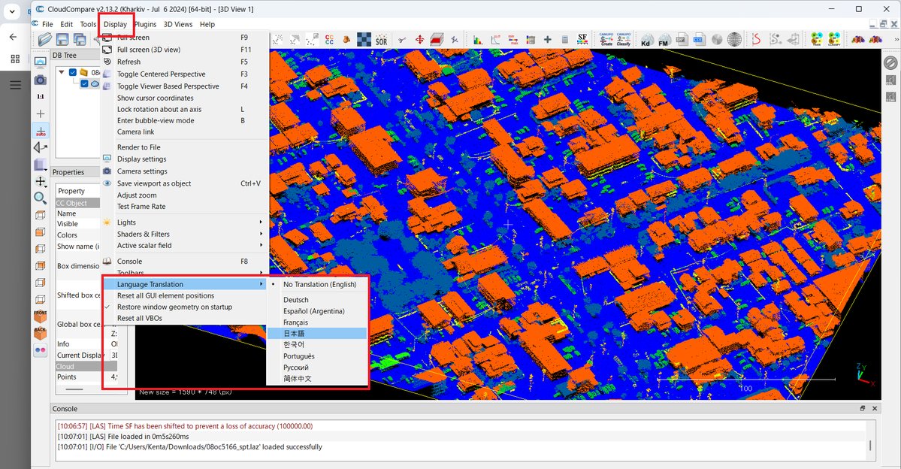Toggle the DB Tree root file checkbox
The height and width of the screenshot is (469, 901).
click(73, 72)
